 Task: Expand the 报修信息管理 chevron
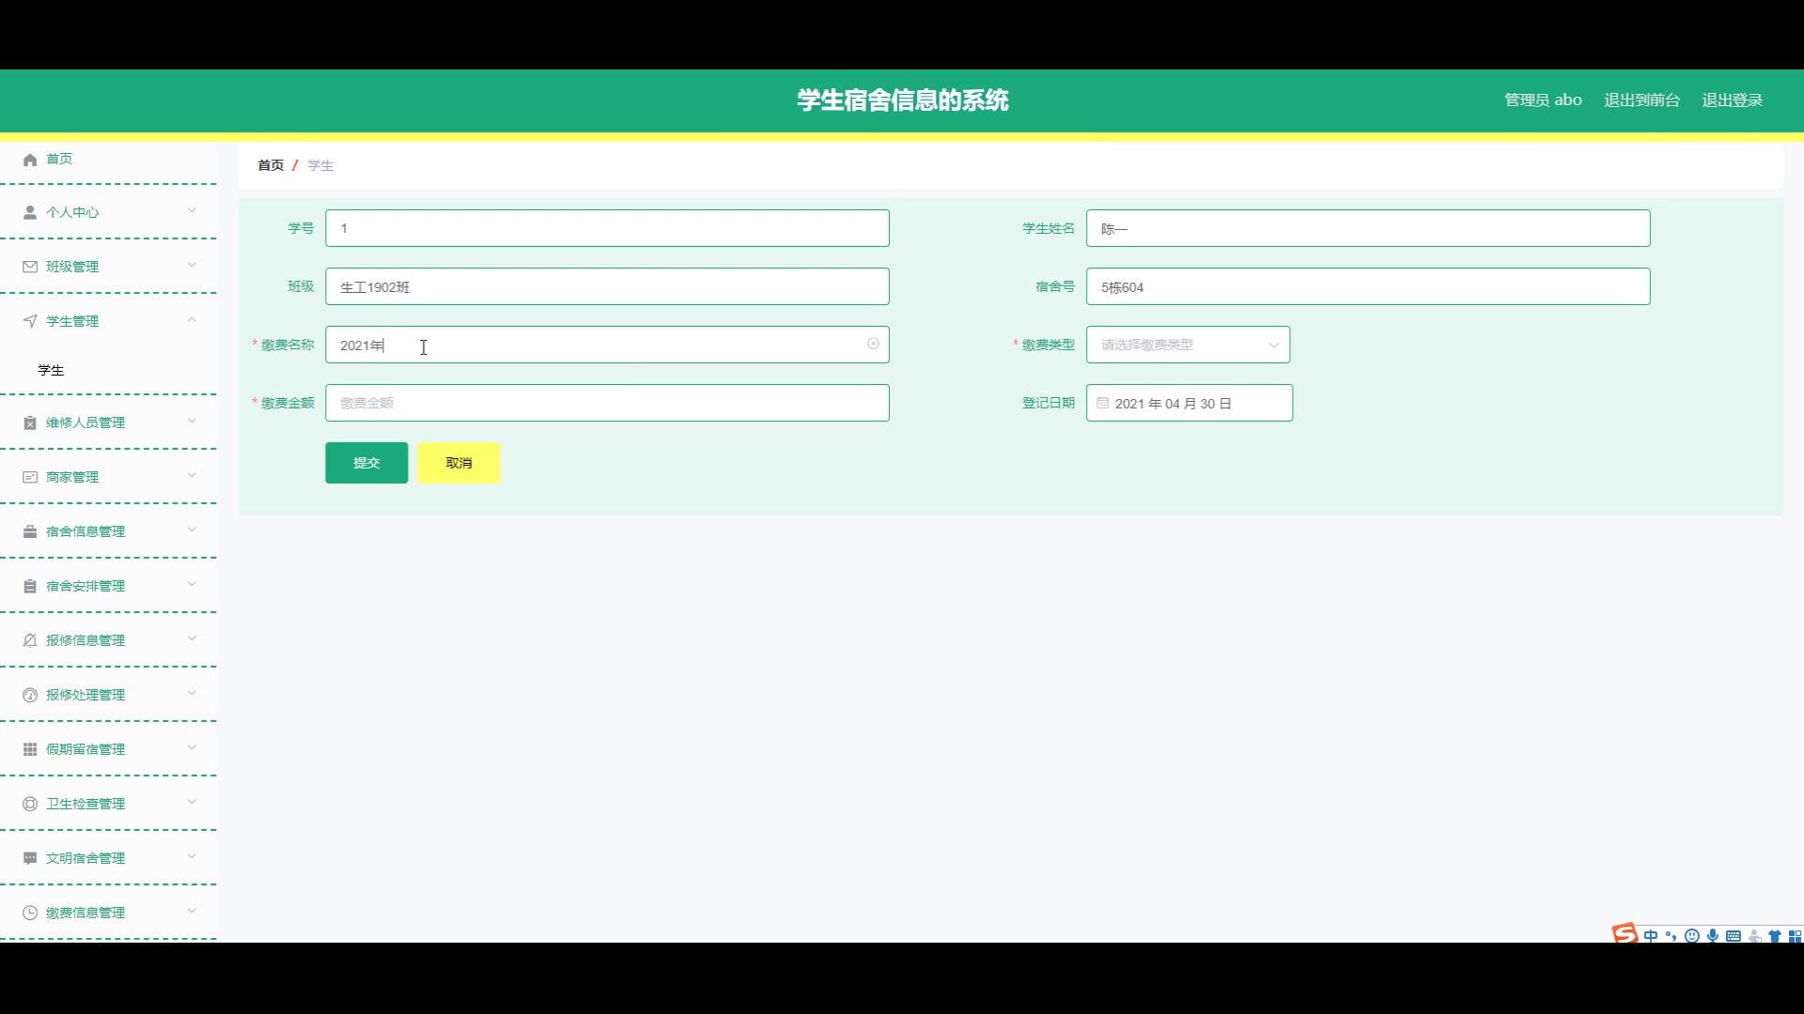192,639
